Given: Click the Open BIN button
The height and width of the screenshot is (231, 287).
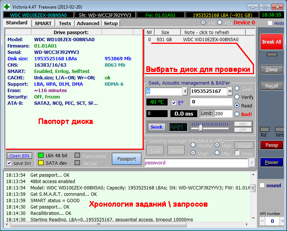Looking at the screenshot, I should point(20,156).
